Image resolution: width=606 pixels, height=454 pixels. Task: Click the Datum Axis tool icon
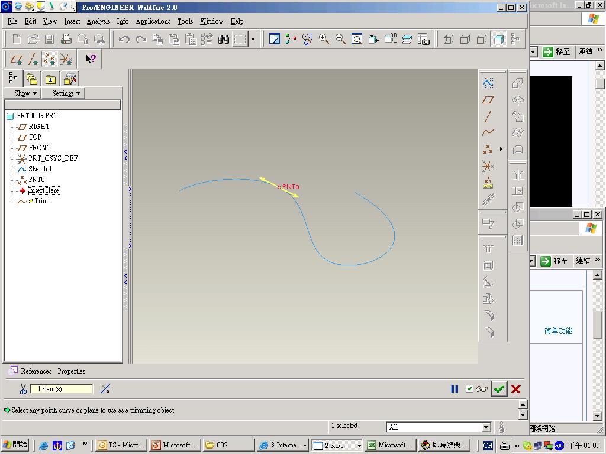pos(488,116)
